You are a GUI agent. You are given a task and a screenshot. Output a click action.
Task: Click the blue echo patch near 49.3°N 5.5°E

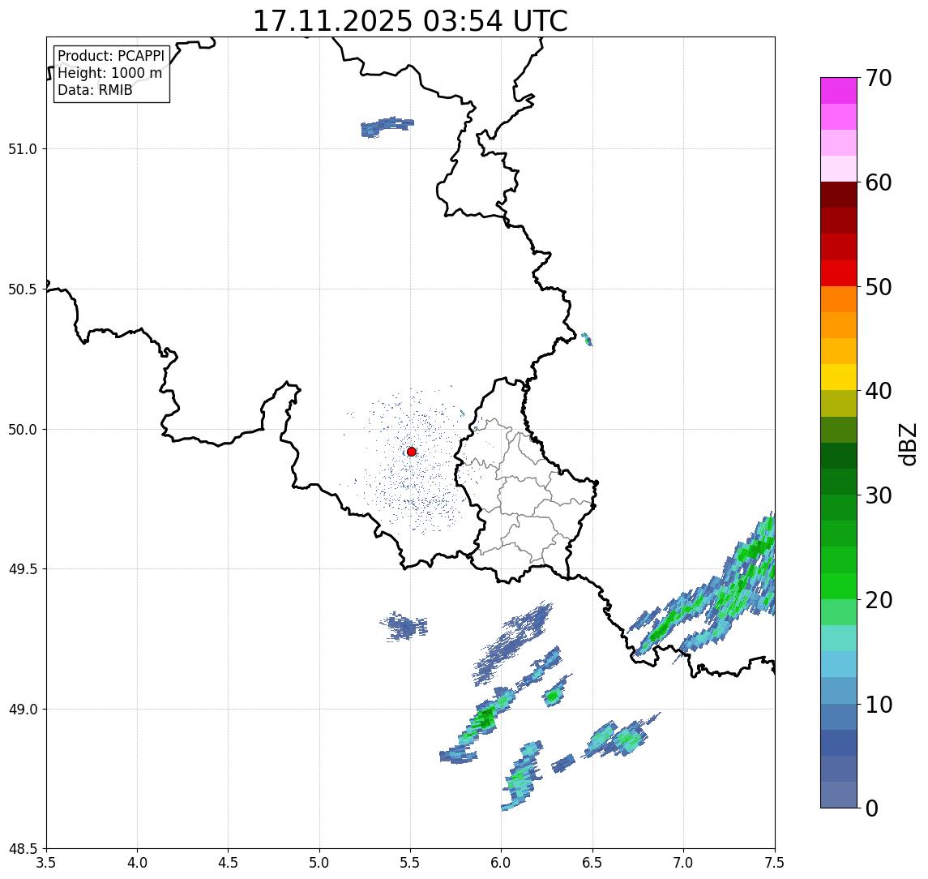404,626
